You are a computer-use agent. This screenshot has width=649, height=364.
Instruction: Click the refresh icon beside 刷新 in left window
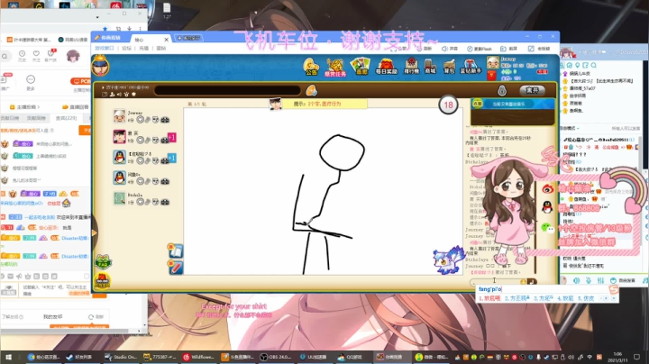click(91, 317)
